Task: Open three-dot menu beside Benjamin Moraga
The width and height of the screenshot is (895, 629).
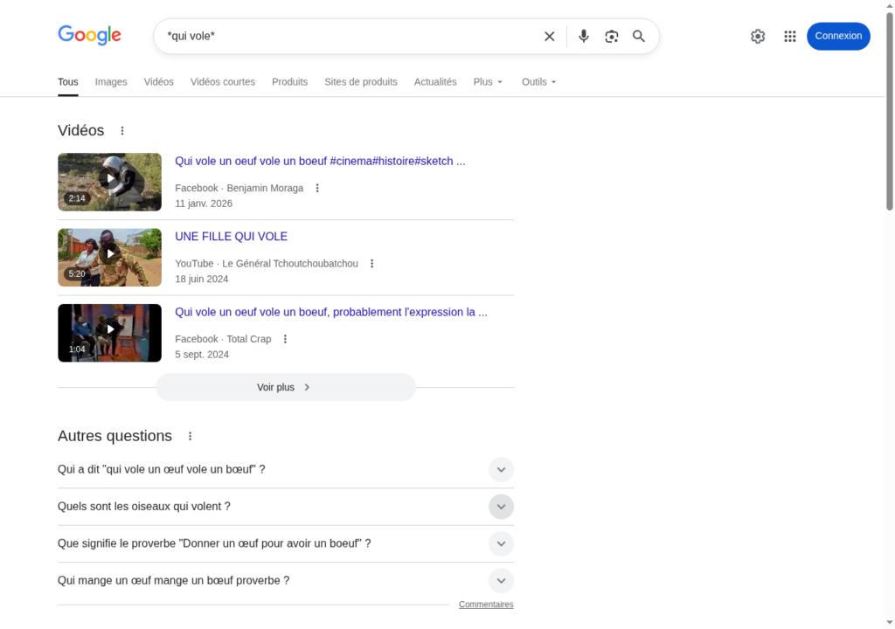Action: (x=317, y=188)
